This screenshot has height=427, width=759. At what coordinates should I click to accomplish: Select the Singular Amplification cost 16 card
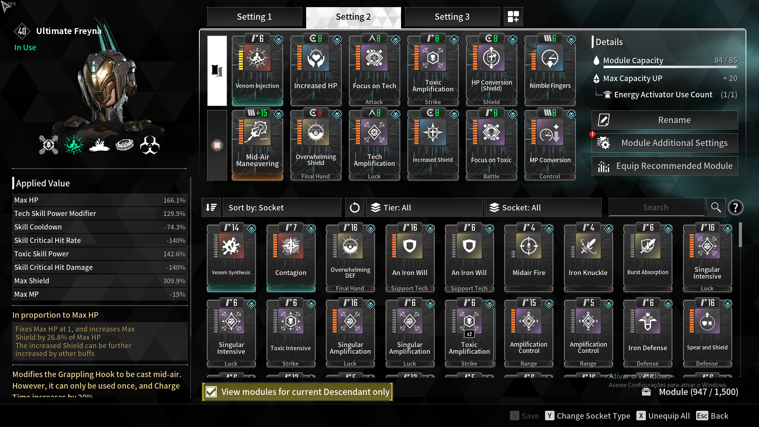tap(350, 333)
